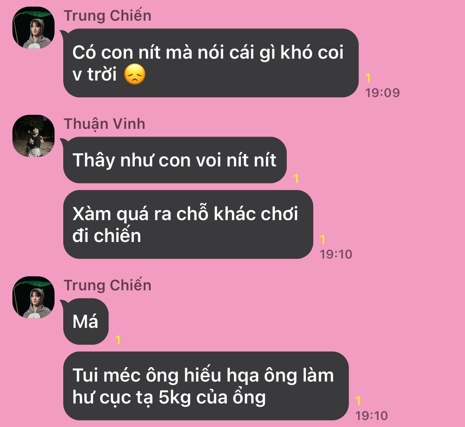Click read count beside 'con voi nít nít' message
This screenshot has height=427, width=465.
pos(296,178)
